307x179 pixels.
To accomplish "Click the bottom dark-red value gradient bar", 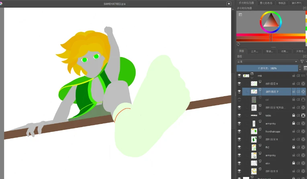I will pos(271,40).
